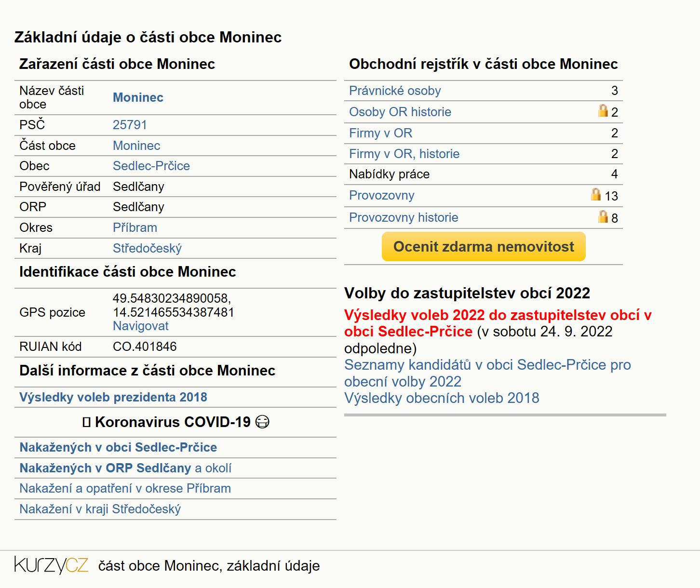Open Seznamy kandidátů v obci Sedlec-Prčice
This screenshot has width=700, height=588.
tap(487, 373)
